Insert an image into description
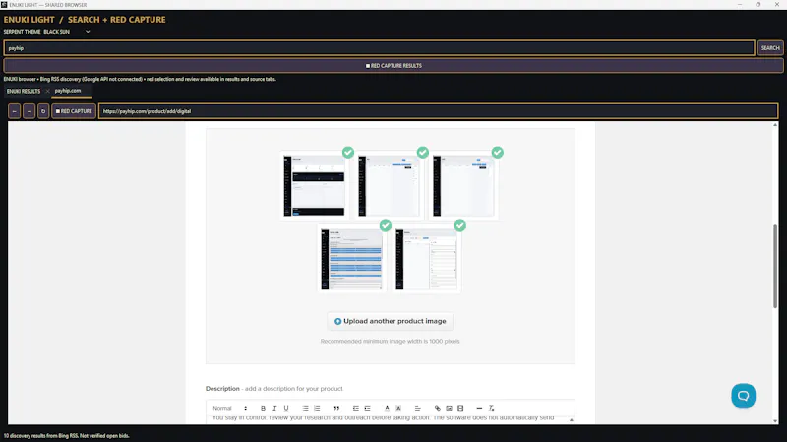This screenshot has width=787, height=442. click(x=450, y=408)
